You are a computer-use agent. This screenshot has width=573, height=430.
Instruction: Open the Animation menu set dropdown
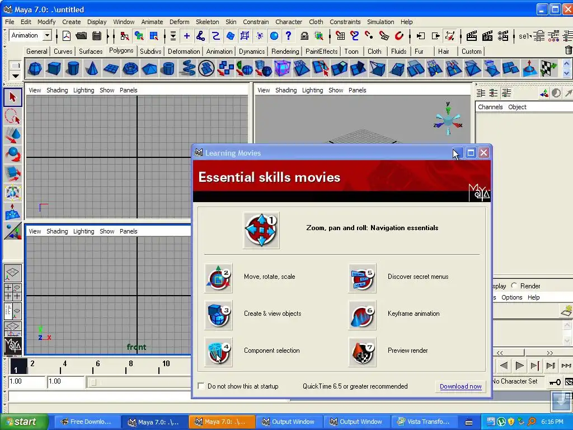(x=47, y=35)
